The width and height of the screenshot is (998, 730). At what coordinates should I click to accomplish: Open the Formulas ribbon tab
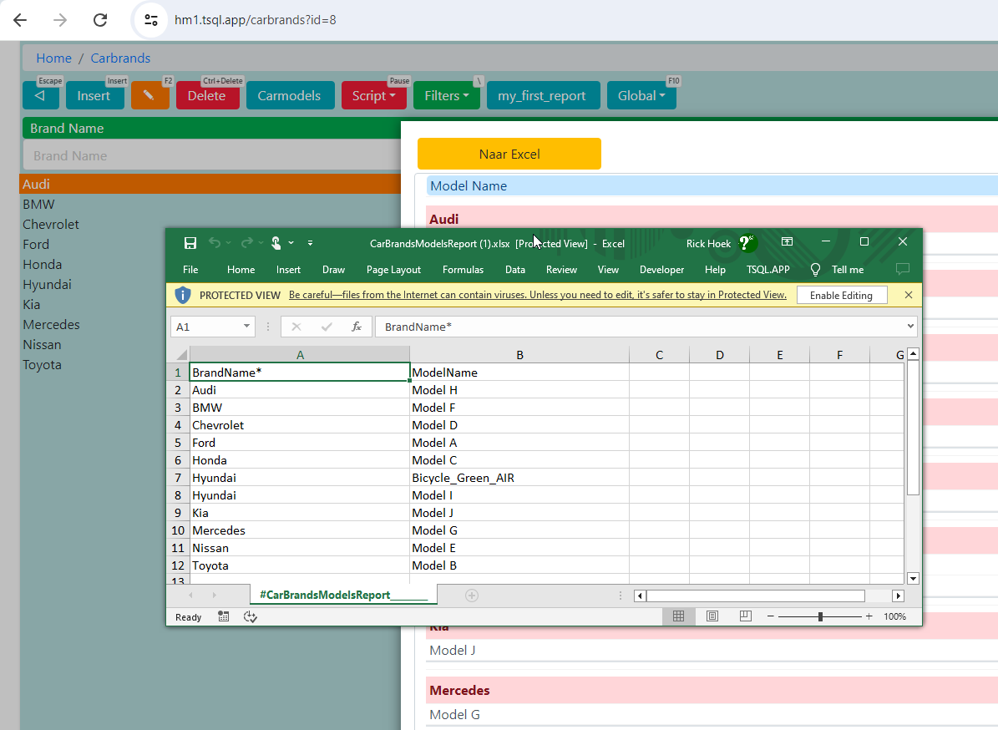tap(463, 270)
